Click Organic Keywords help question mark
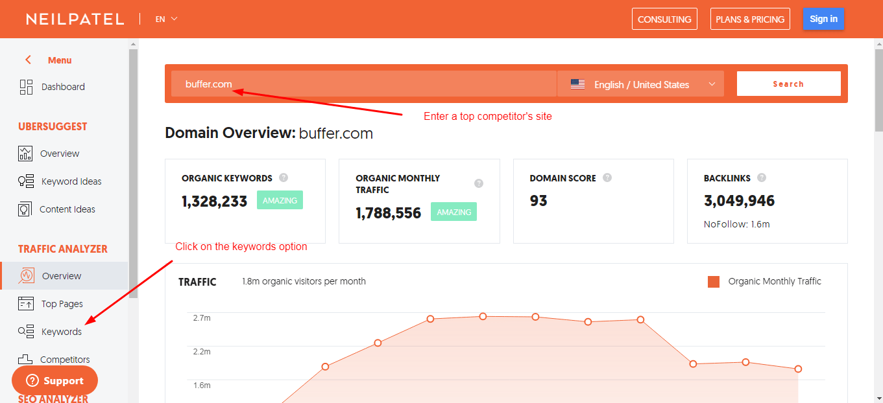 pyautogui.click(x=284, y=178)
